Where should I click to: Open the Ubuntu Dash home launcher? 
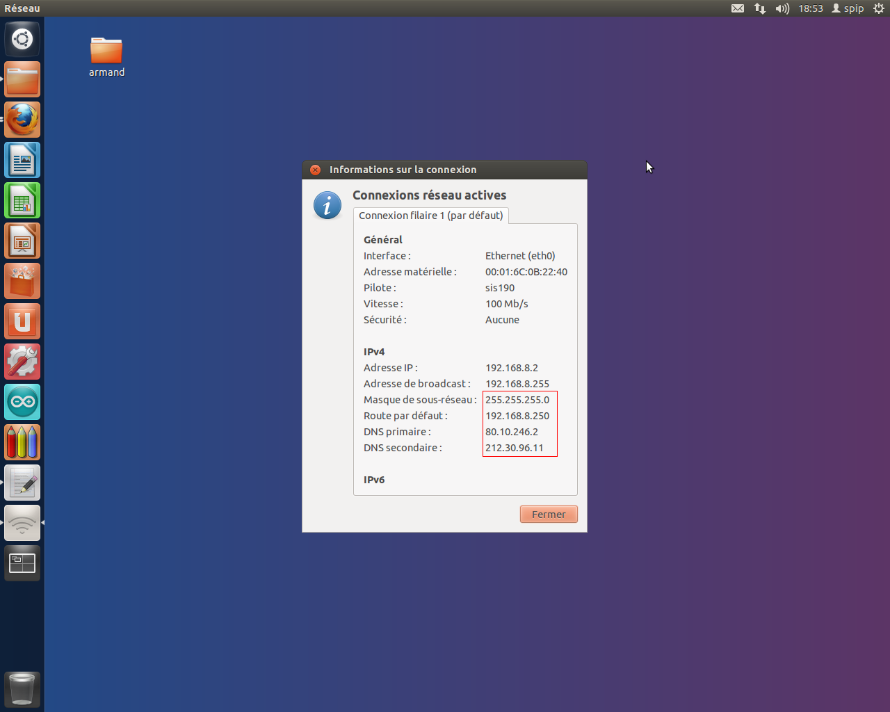click(22, 39)
